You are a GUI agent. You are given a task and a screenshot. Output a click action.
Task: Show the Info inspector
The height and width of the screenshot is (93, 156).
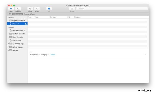49,9
